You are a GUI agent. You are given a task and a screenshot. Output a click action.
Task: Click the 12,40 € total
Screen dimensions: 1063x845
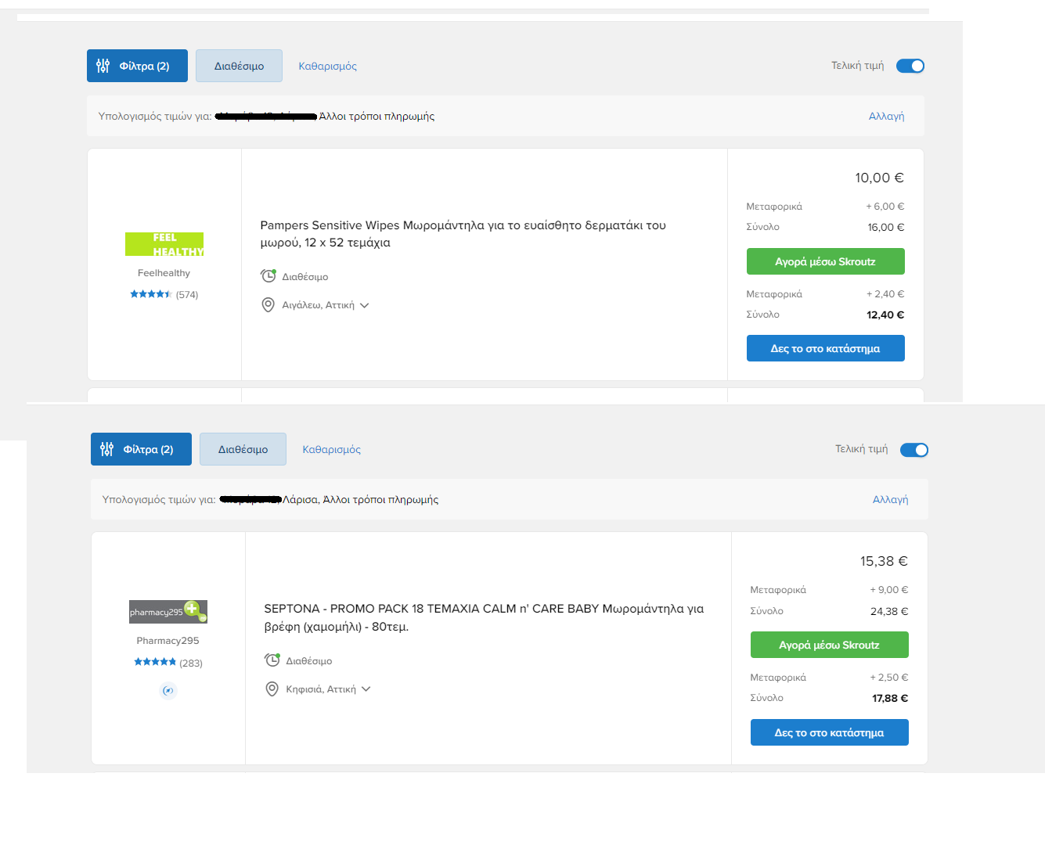[885, 315]
